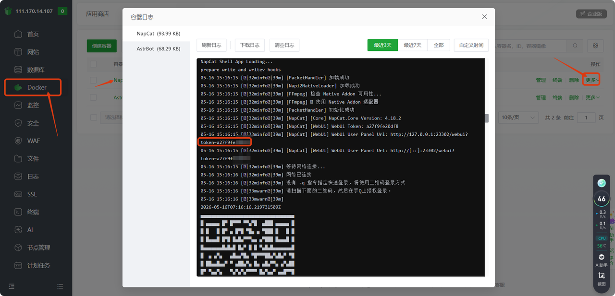The width and height of the screenshot is (615, 296).
Task: Click the 清空日志 button
Action: click(284, 45)
